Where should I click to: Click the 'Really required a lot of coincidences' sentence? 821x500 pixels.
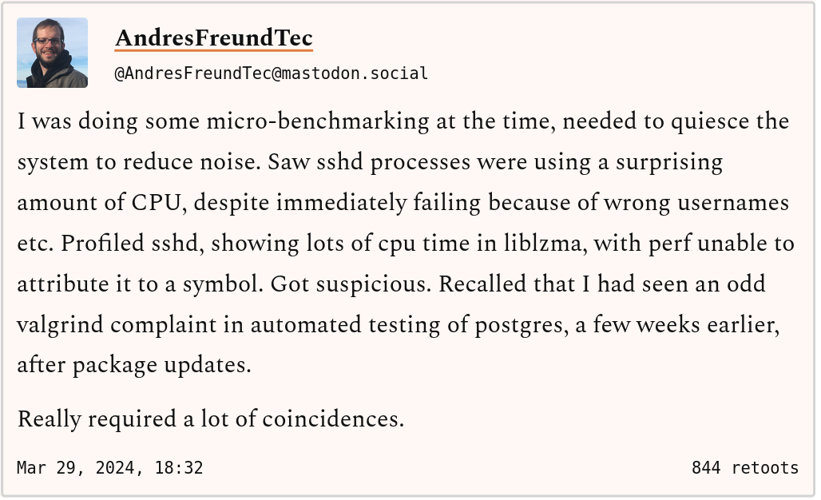tap(210, 419)
